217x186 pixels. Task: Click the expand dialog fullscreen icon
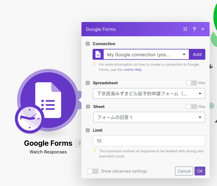pyautogui.click(x=185, y=29)
